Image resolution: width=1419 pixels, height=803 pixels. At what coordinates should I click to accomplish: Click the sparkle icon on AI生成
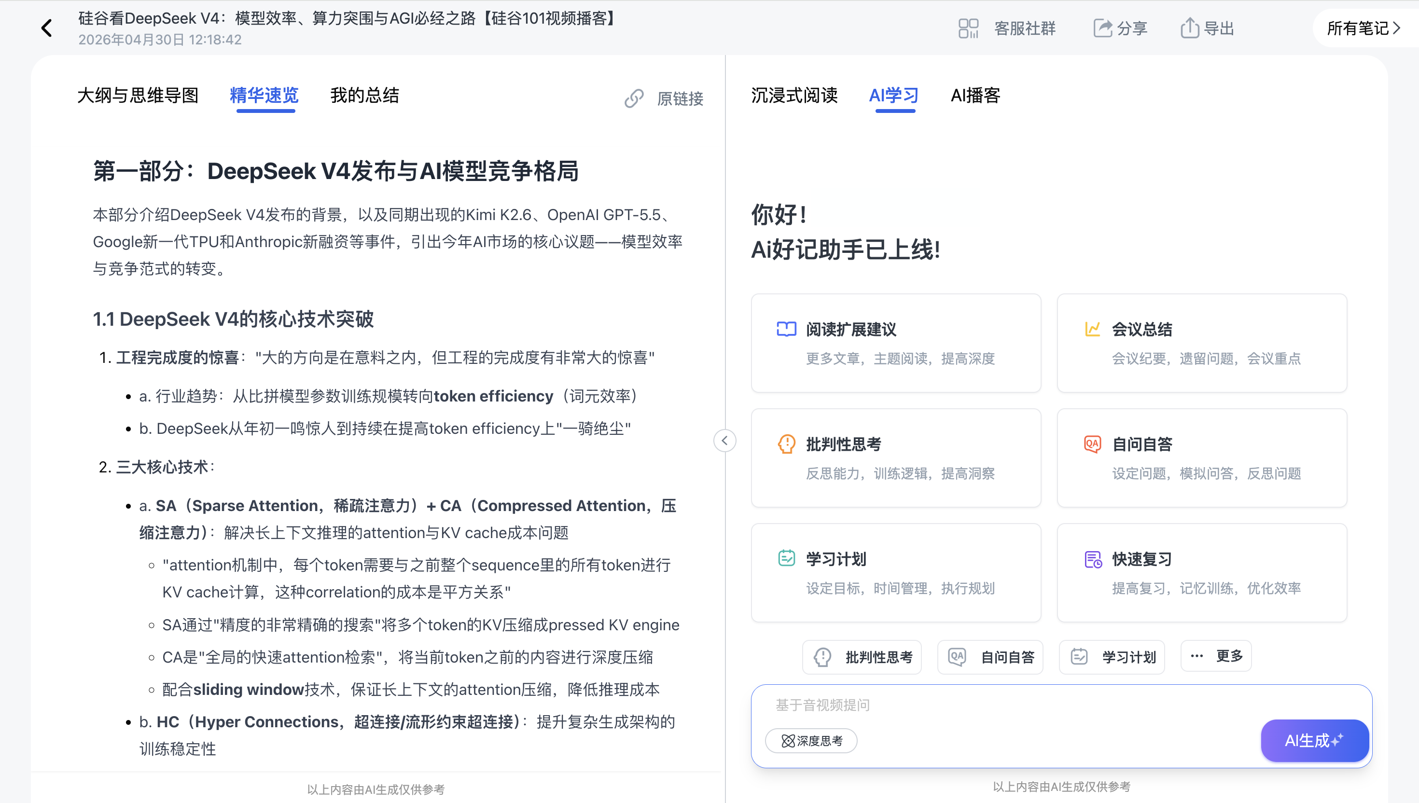pos(1337,740)
